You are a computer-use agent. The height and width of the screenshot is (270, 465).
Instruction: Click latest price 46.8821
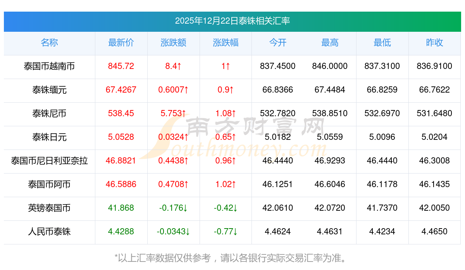121,161
